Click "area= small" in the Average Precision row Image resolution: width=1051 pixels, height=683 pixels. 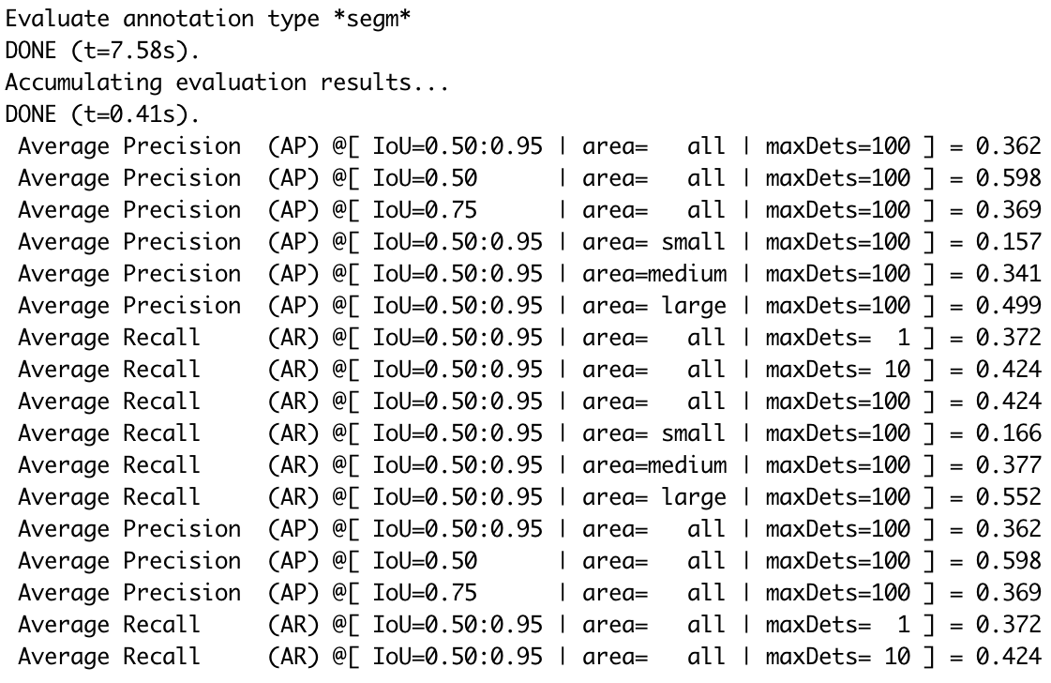653,242
